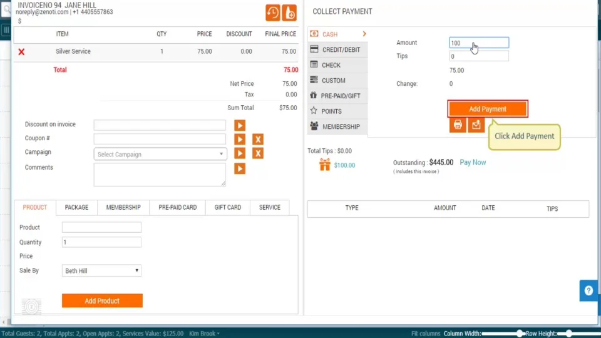This screenshot has width=601, height=338.
Task: Apply the discount on invoice arrow button
Action: (x=240, y=125)
